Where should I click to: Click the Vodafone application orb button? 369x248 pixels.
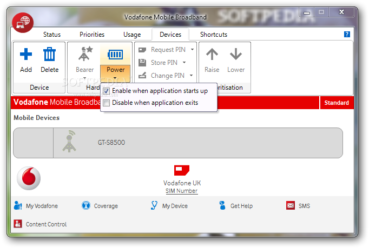tap(23, 23)
